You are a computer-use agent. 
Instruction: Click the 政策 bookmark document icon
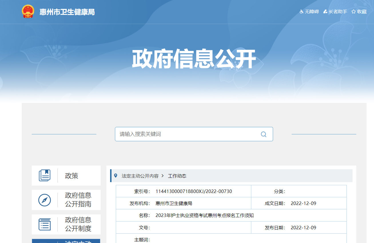tap(45, 176)
